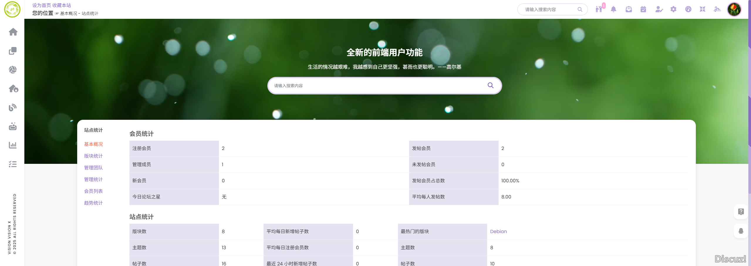The width and height of the screenshot is (751, 266).
Task: Click the 设为首页 link
Action: point(41,5)
